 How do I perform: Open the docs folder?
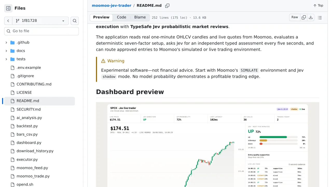click(x=21, y=51)
